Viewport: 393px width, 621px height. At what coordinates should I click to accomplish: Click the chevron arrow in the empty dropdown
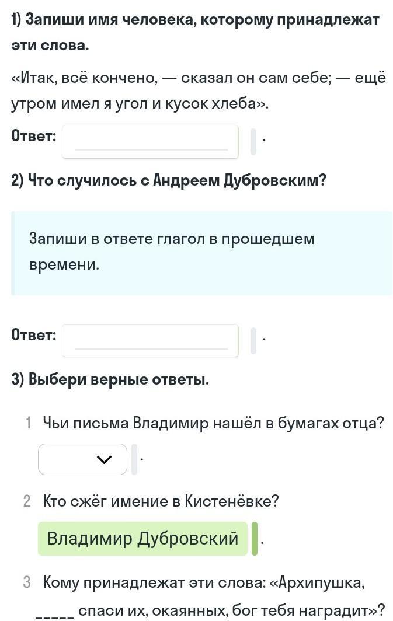click(104, 460)
